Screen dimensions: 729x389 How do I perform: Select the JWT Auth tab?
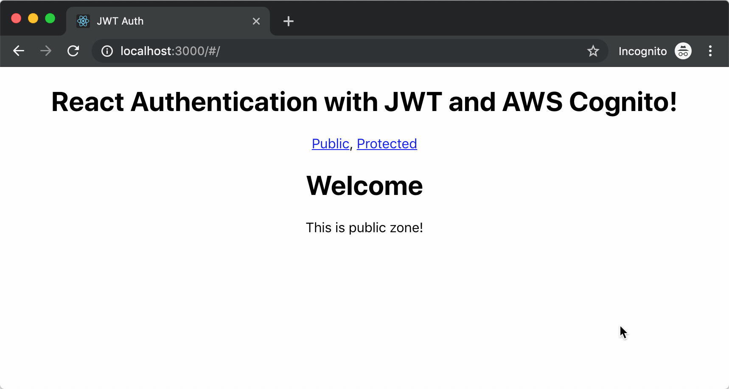point(168,21)
